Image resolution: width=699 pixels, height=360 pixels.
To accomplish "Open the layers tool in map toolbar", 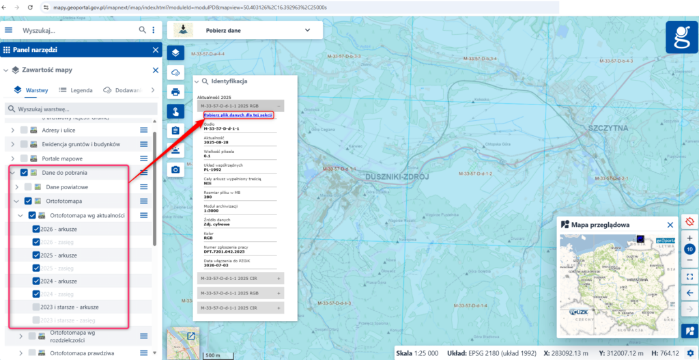I will tap(175, 53).
